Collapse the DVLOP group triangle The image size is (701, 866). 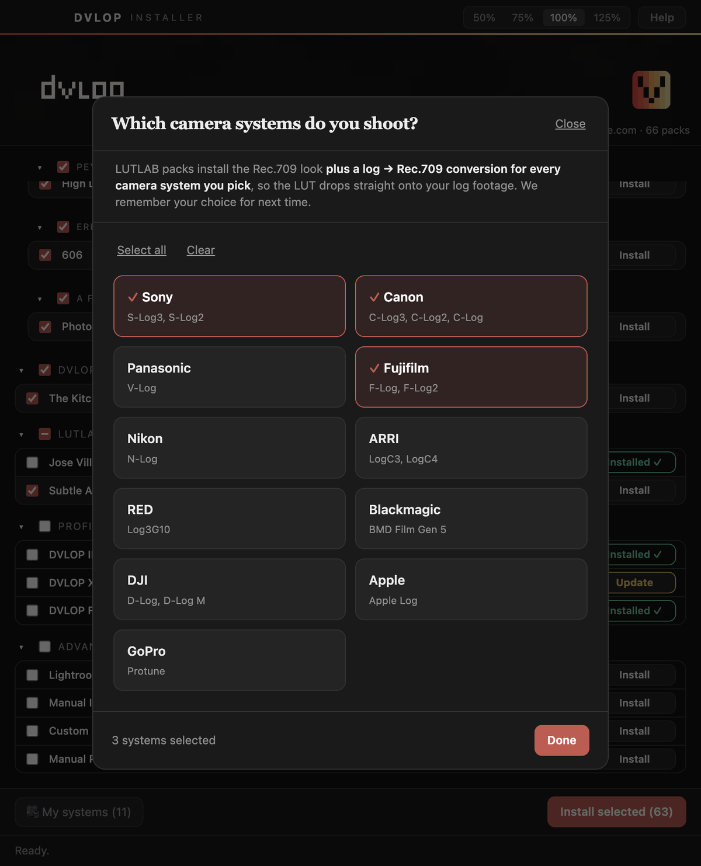pos(22,370)
